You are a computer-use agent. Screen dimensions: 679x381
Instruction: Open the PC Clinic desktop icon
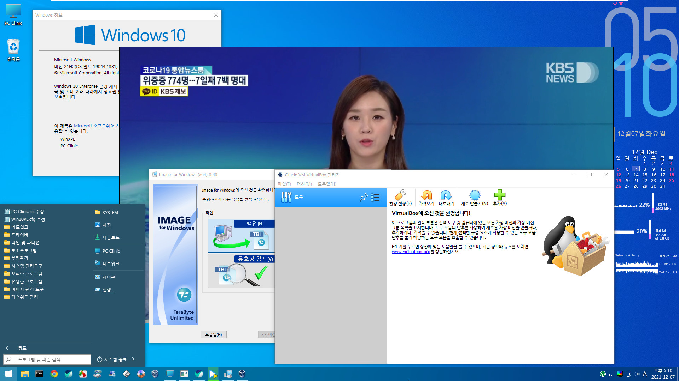coord(13,15)
